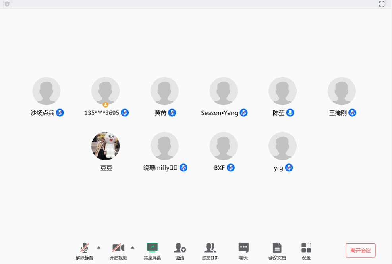Click the 邀请 invite participants icon
The image size is (392, 264).
pos(180,248)
